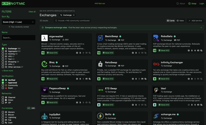Click the "32 results" count text

(x=44, y=21)
